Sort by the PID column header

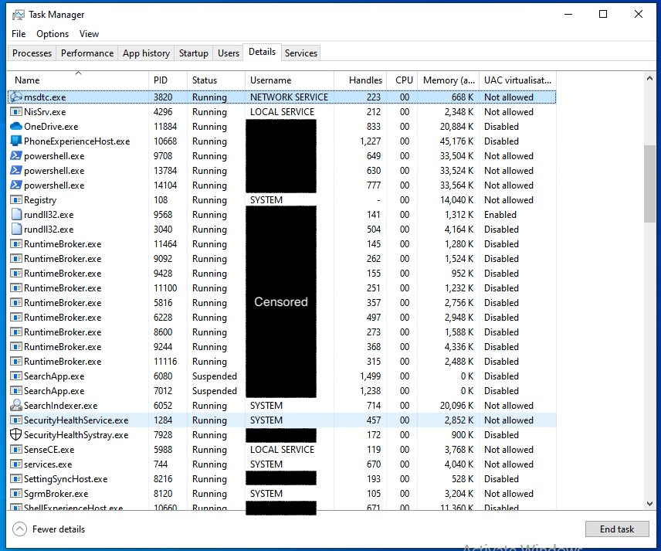pyautogui.click(x=168, y=80)
